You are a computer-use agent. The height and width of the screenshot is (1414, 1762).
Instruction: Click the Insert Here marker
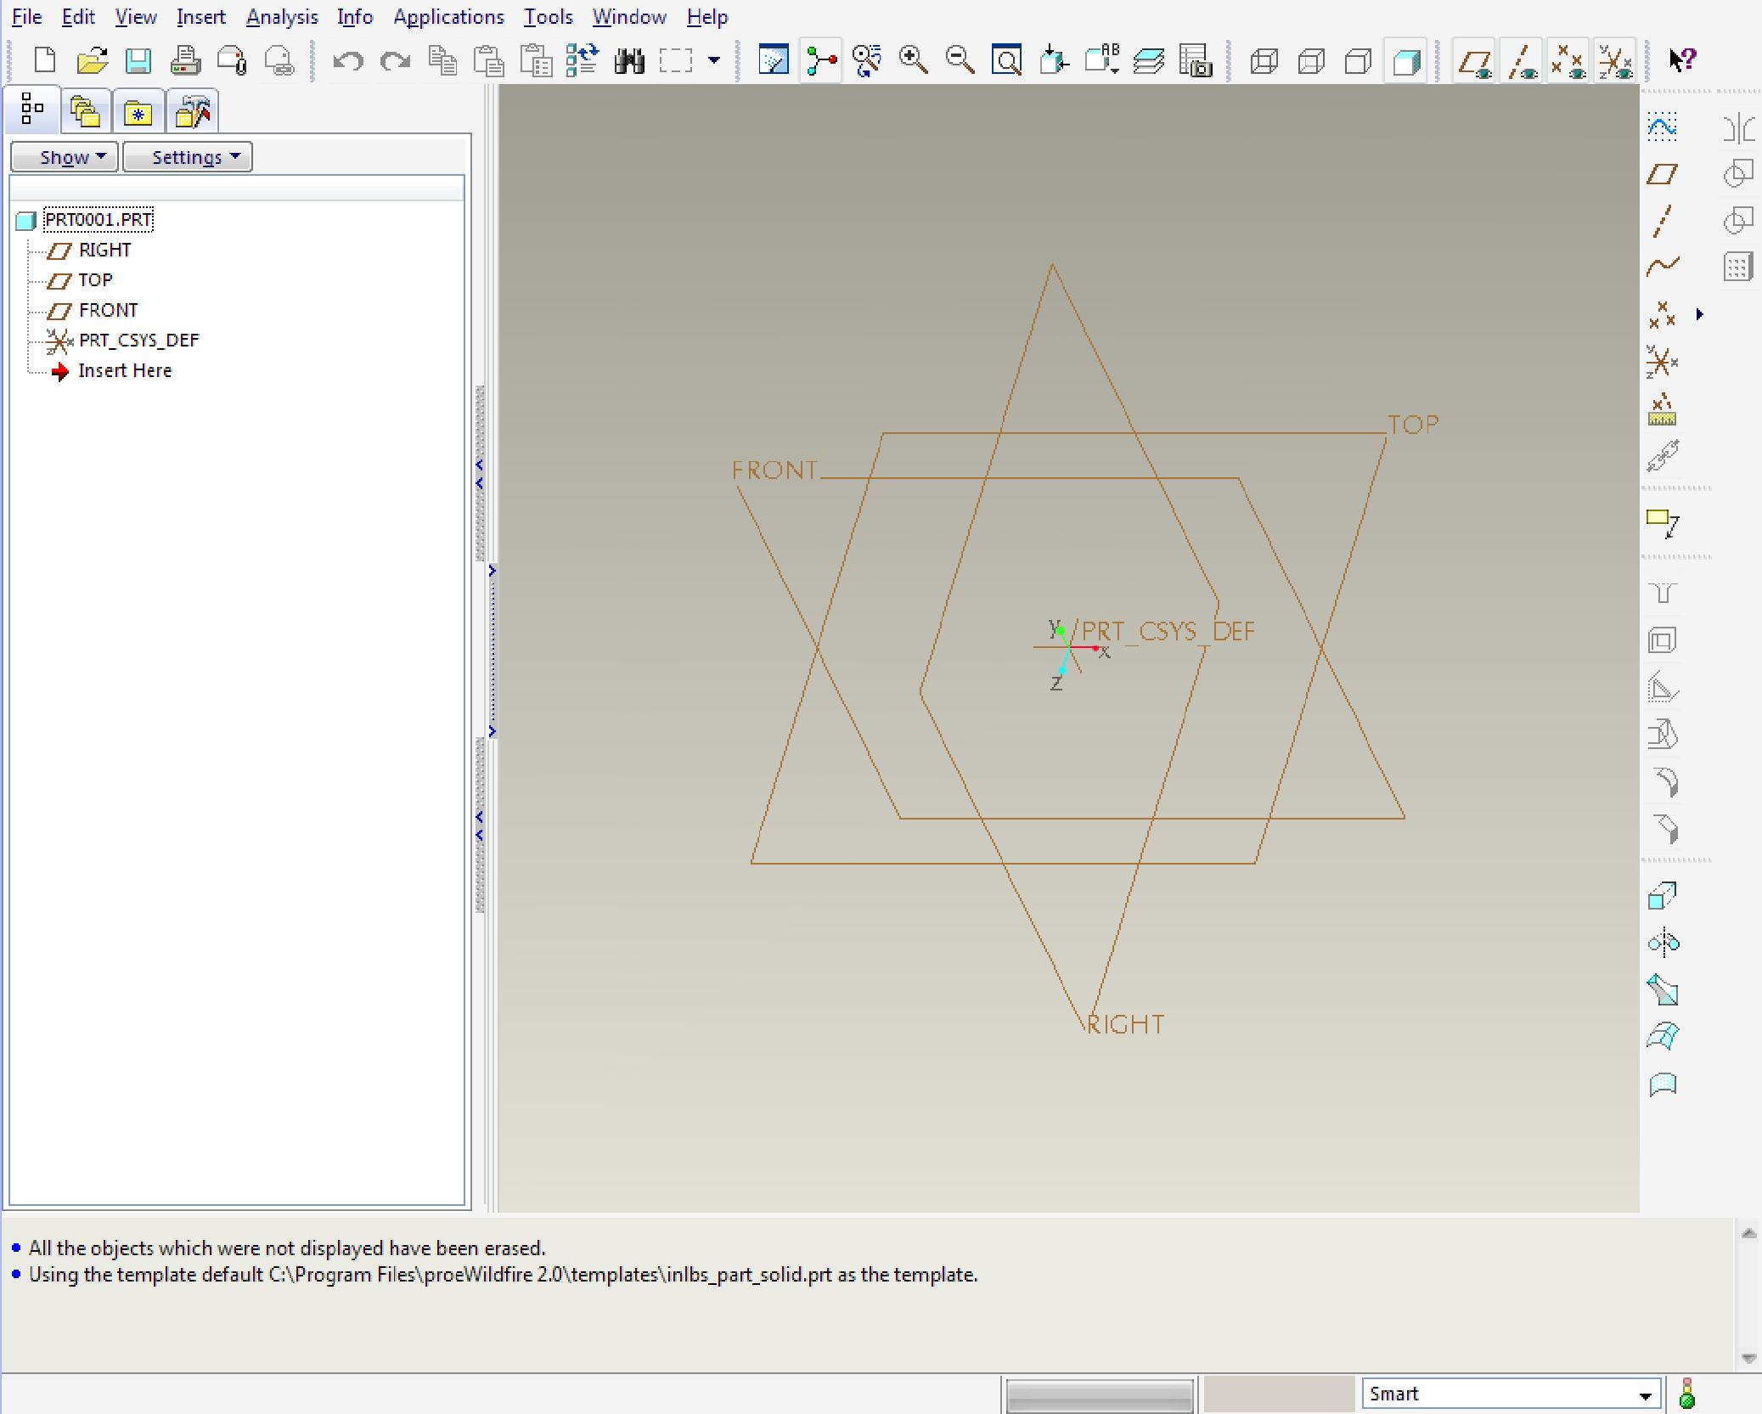[x=125, y=371]
